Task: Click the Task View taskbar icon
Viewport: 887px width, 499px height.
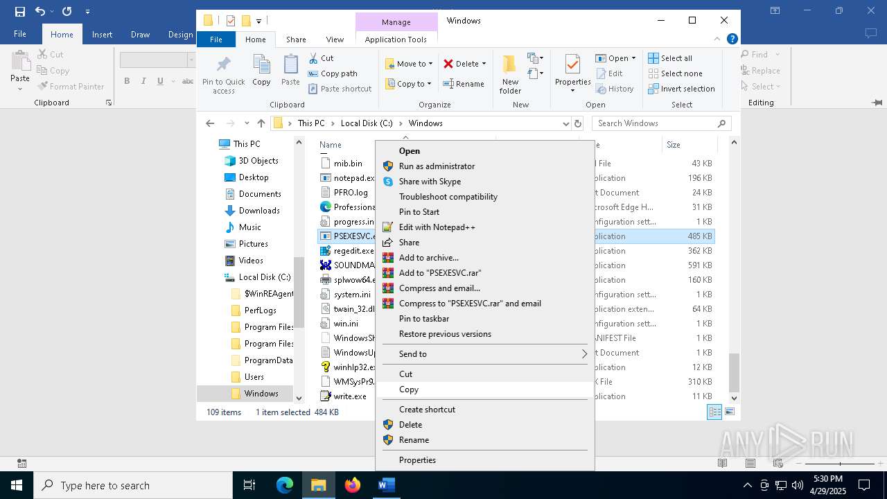Action: pyautogui.click(x=249, y=485)
